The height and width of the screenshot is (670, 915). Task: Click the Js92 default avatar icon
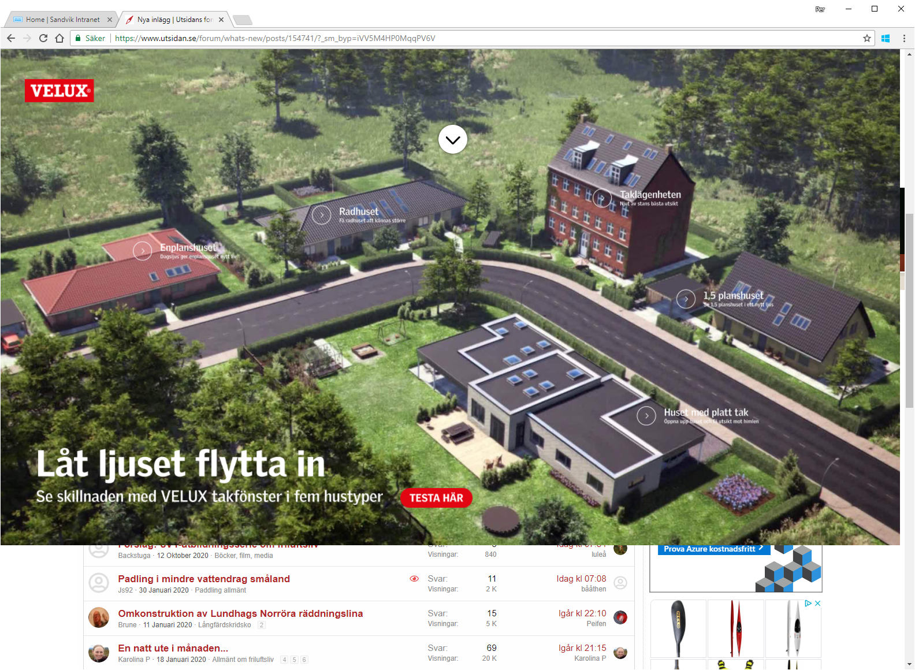click(x=99, y=583)
